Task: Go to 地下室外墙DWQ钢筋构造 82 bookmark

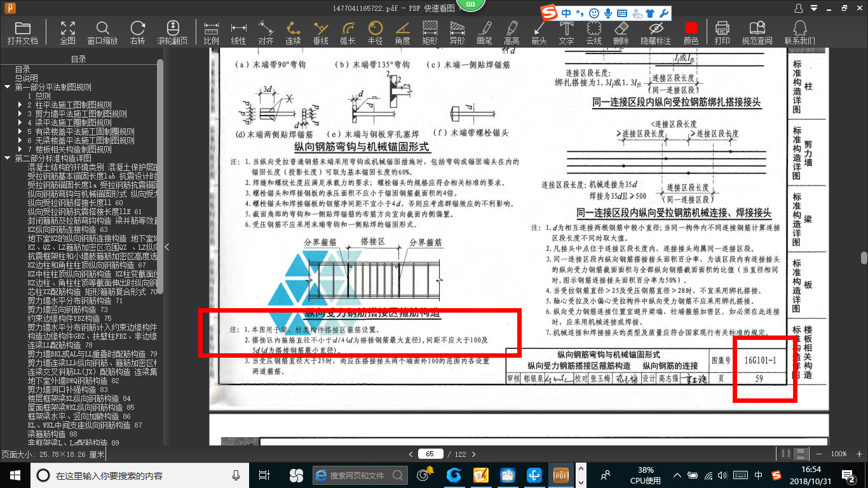Action: [x=73, y=381]
